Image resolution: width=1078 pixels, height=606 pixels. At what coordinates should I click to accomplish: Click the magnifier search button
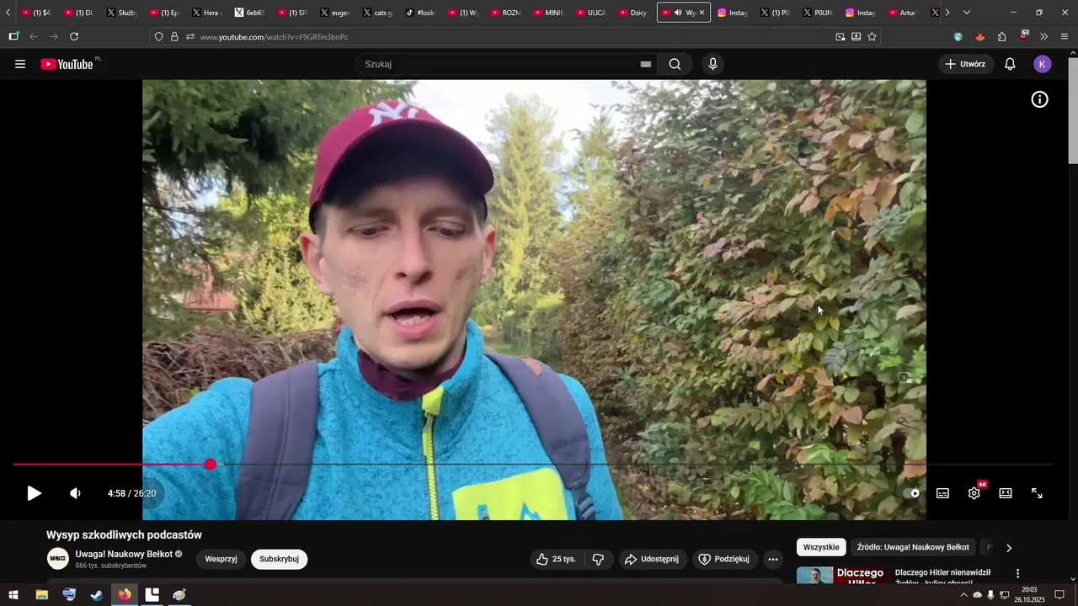(x=675, y=64)
